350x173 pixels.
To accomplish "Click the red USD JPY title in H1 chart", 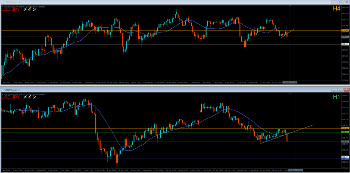I will 11,97.
